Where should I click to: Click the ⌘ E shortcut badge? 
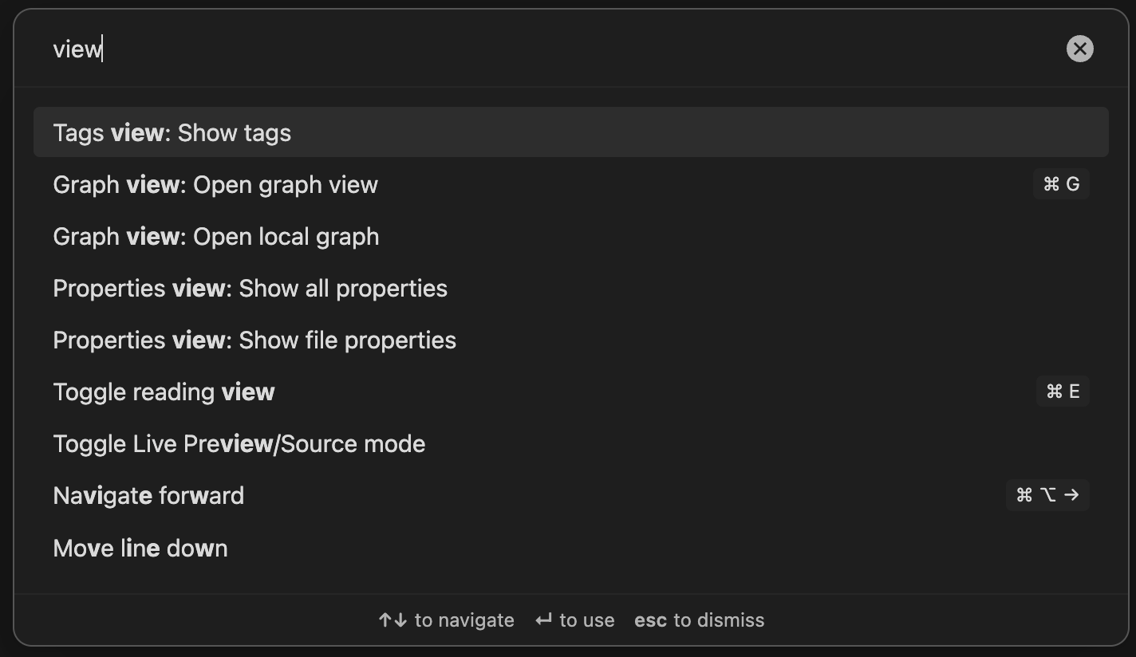click(1062, 391)
